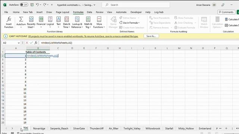Click the Excel app icon
Screen dimensions: 239x134
tap(5, 5)
